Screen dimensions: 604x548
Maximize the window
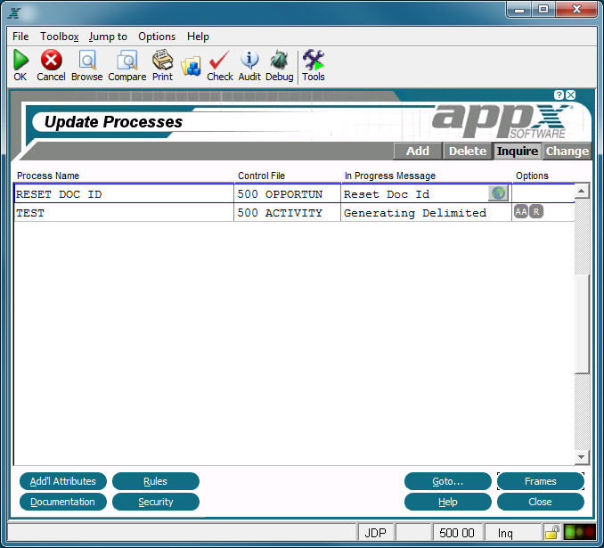pos(543,9)
